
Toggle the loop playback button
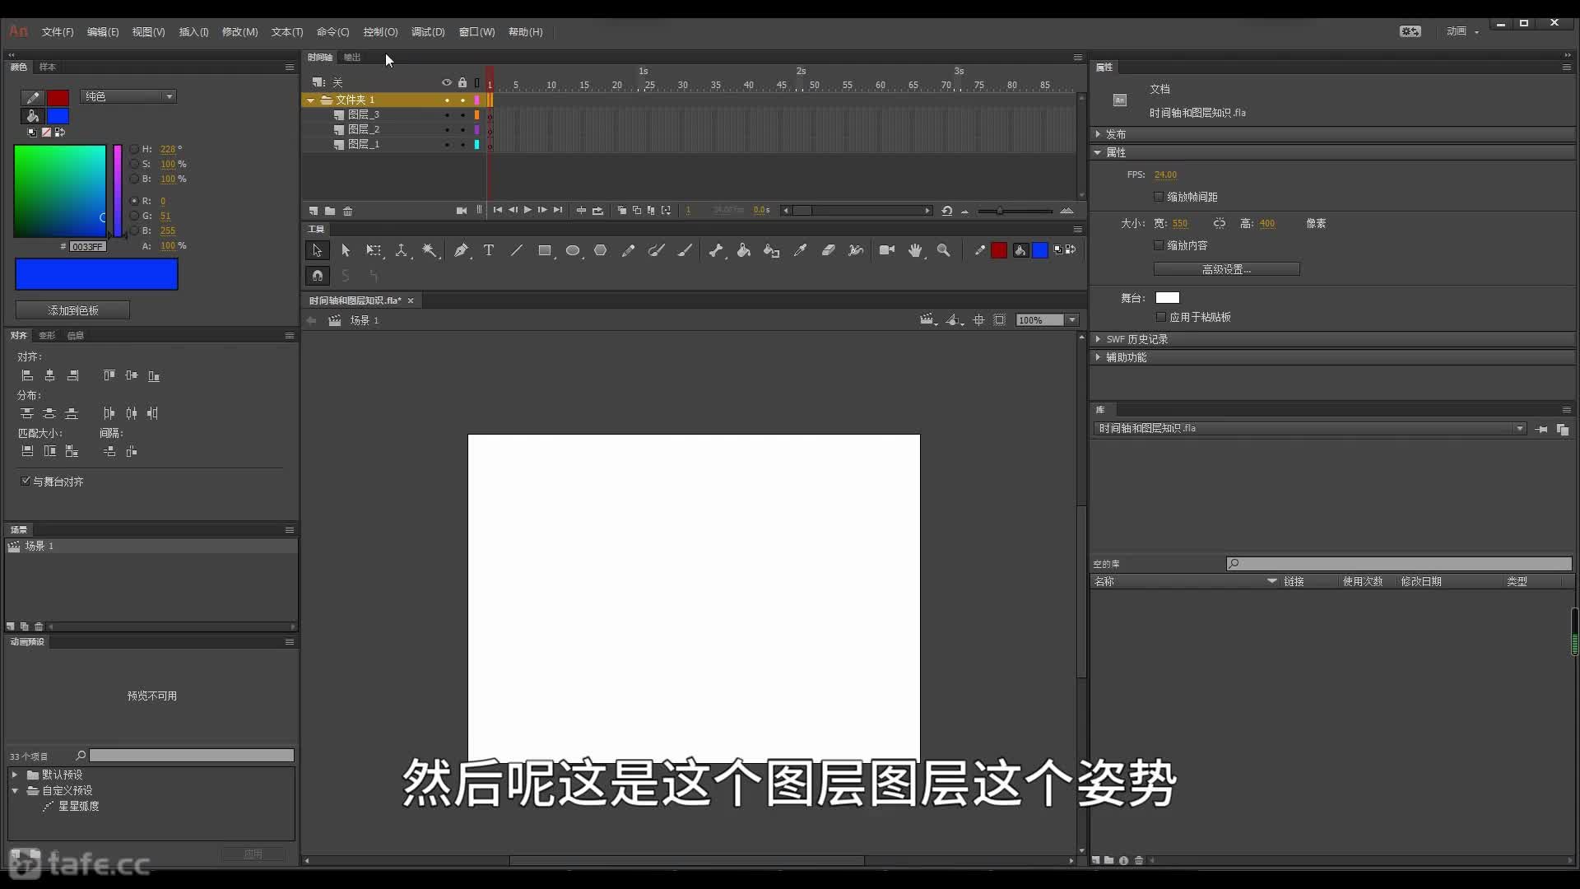pyautogui.click(x=597, y=211)
